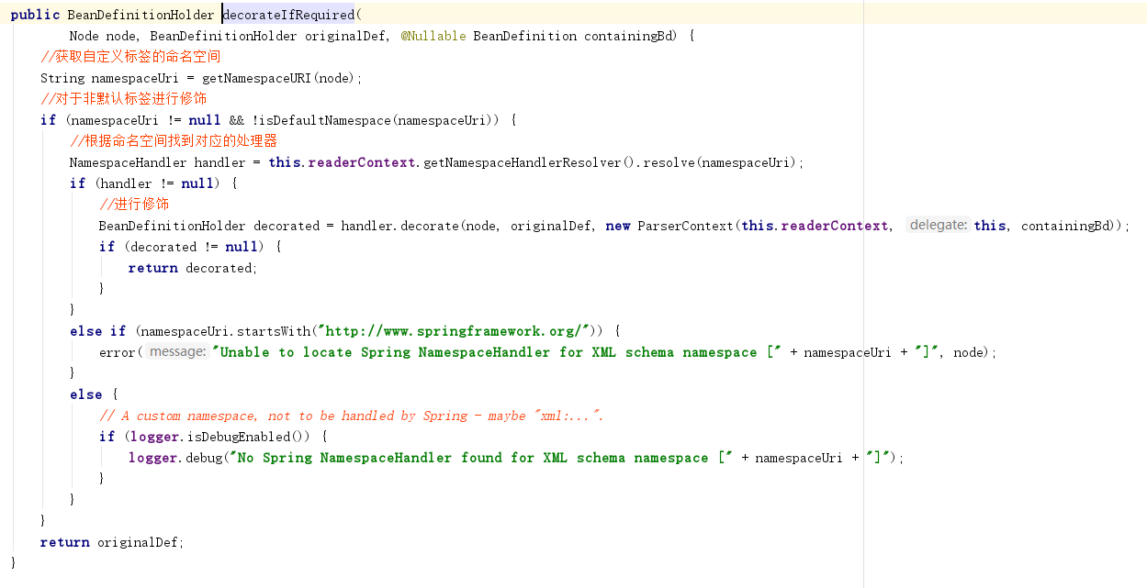Image resolution: width=1147 pixels, height=588 pixels.
Task: Select the comment 对于非默认标签进行修饰
Action: click(123, 99)
